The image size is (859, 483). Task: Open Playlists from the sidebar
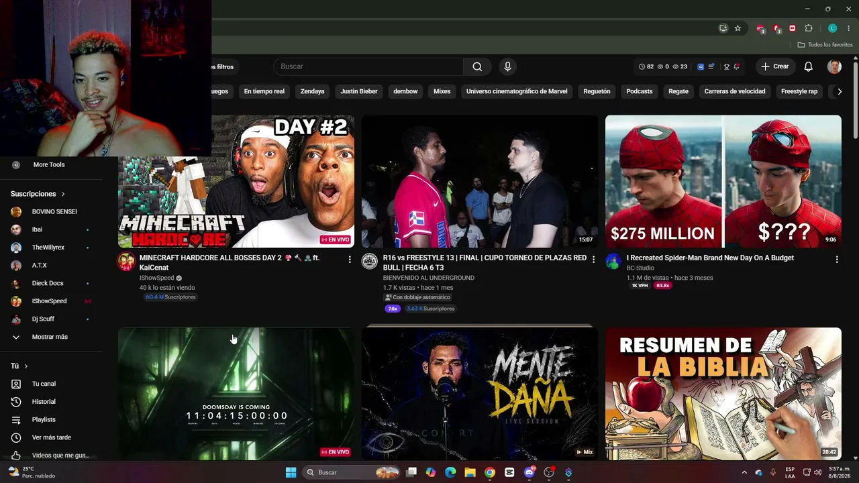click(44, 419)
